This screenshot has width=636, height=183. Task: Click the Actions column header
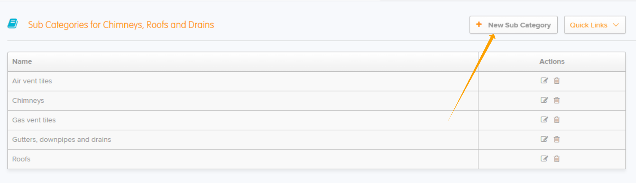point(552,62)
